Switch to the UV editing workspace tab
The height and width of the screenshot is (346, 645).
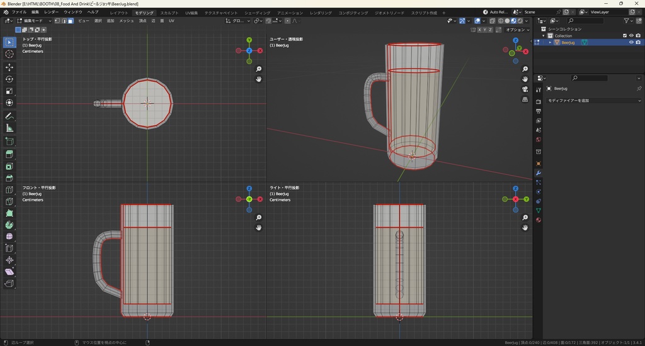click(191, 13)
